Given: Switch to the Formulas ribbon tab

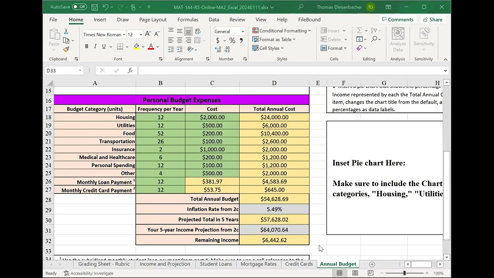Looking at the screenshot, I should coord(188,19).
